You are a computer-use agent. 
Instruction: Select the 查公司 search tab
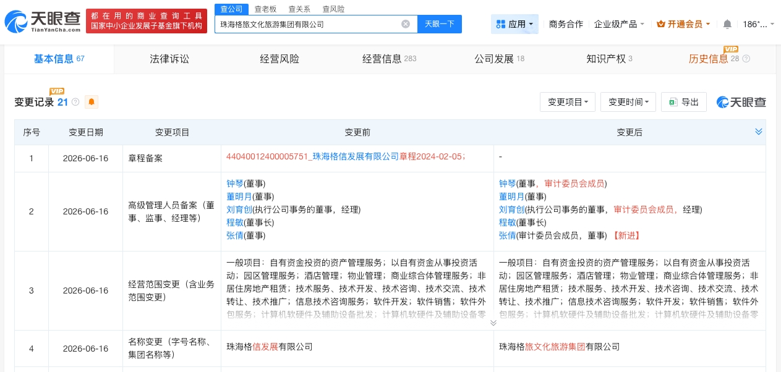[232, 9]
